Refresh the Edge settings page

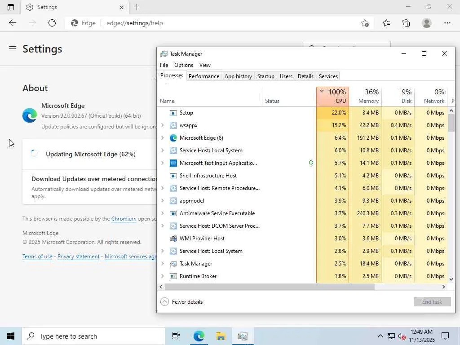click(x=52, y=23)
